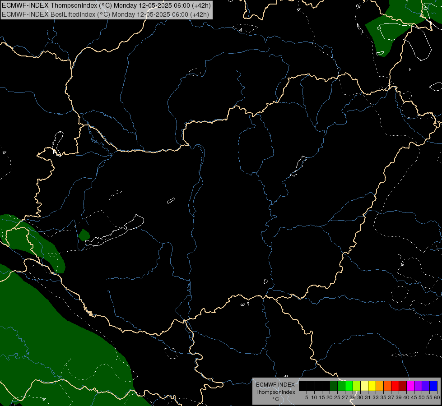Click legend scale value 31

[368, 397]
